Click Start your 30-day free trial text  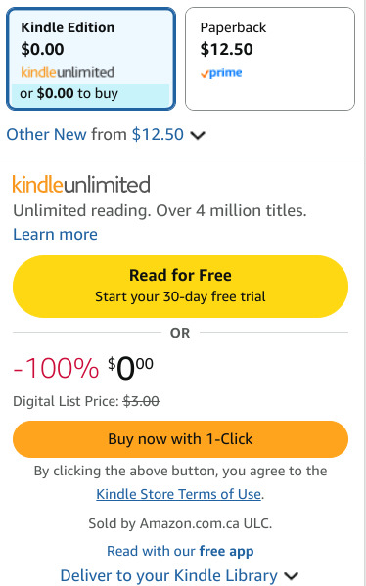point(181,296)
